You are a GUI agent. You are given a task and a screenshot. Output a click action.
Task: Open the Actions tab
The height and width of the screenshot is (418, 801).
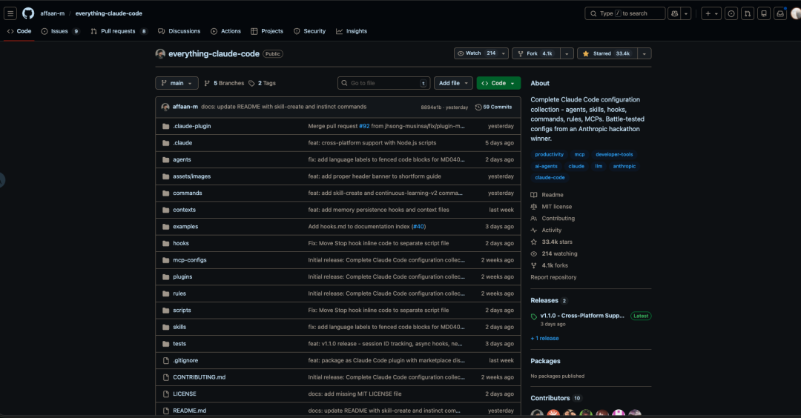click(x=225, y=31)
